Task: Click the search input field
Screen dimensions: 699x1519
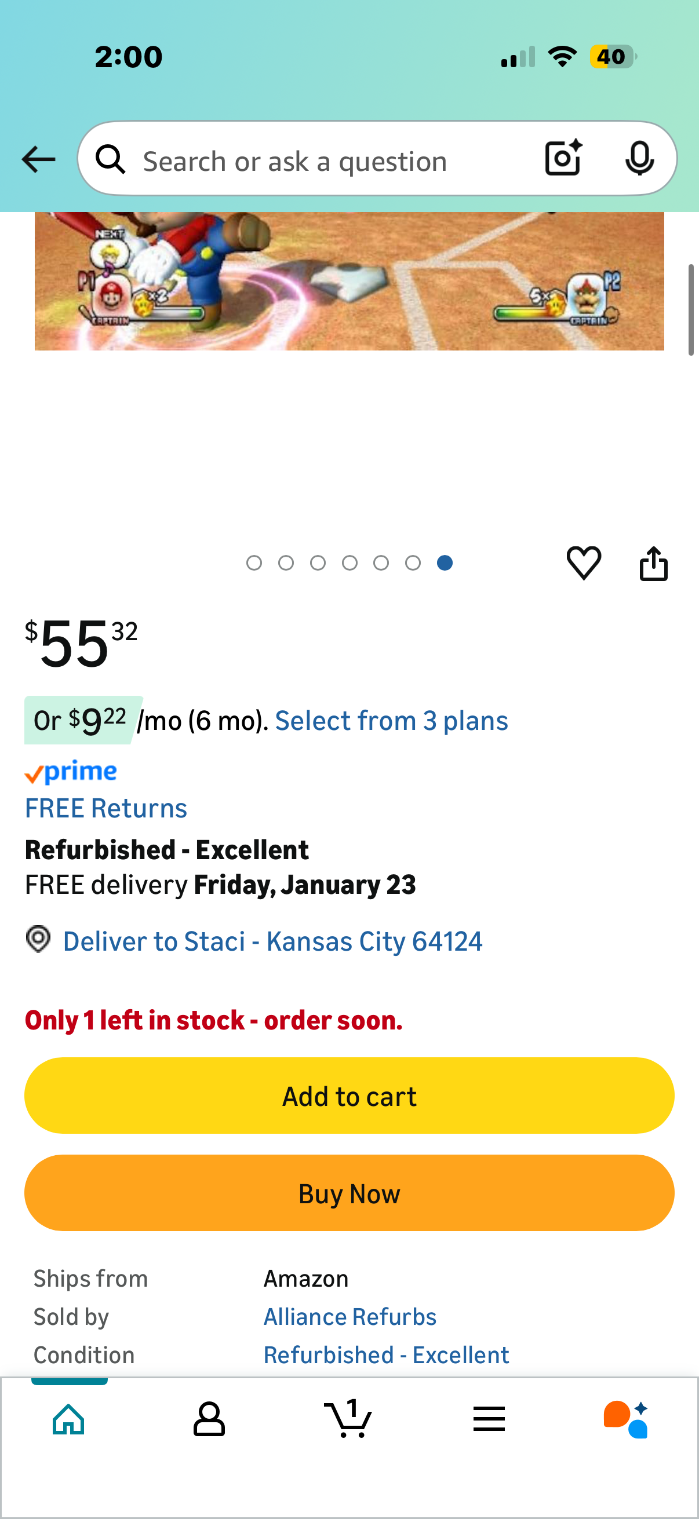Action: coord(330,160)
